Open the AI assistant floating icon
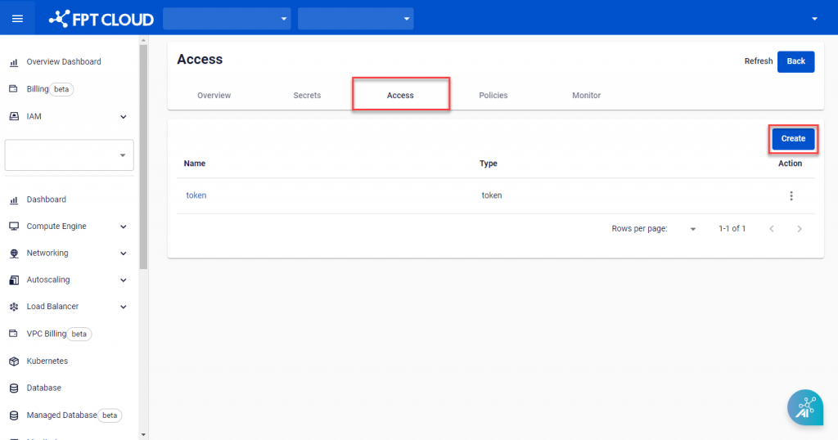 [805, 407]
